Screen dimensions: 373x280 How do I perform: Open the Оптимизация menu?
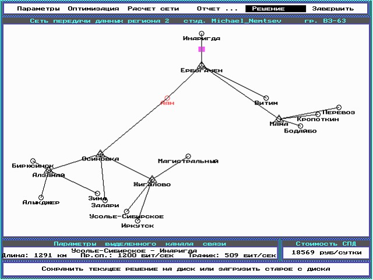coord(93,9)
